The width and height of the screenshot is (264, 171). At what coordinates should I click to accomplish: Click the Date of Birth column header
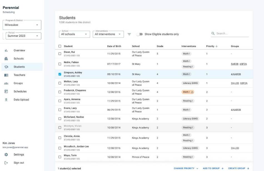(x=114, y=46)
